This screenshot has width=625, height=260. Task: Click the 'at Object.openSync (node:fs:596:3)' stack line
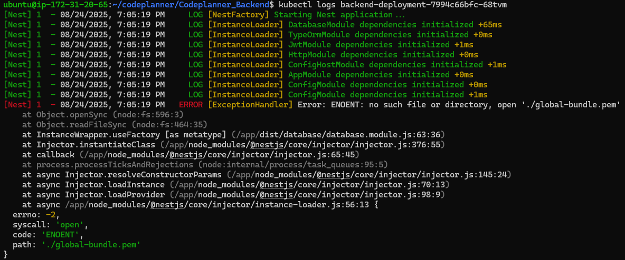coord(103,115)
